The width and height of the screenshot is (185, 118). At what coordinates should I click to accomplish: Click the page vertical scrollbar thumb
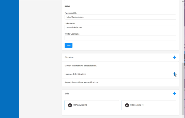point(183,89)
